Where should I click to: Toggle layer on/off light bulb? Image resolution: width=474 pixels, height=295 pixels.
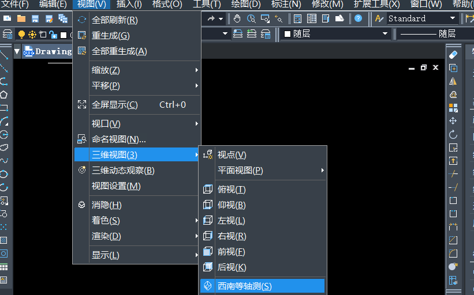click(21, 35)
